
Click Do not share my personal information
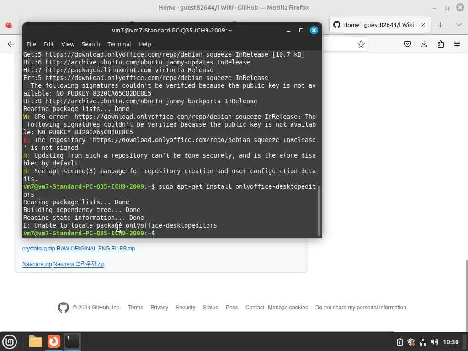[x=361, y=308]
